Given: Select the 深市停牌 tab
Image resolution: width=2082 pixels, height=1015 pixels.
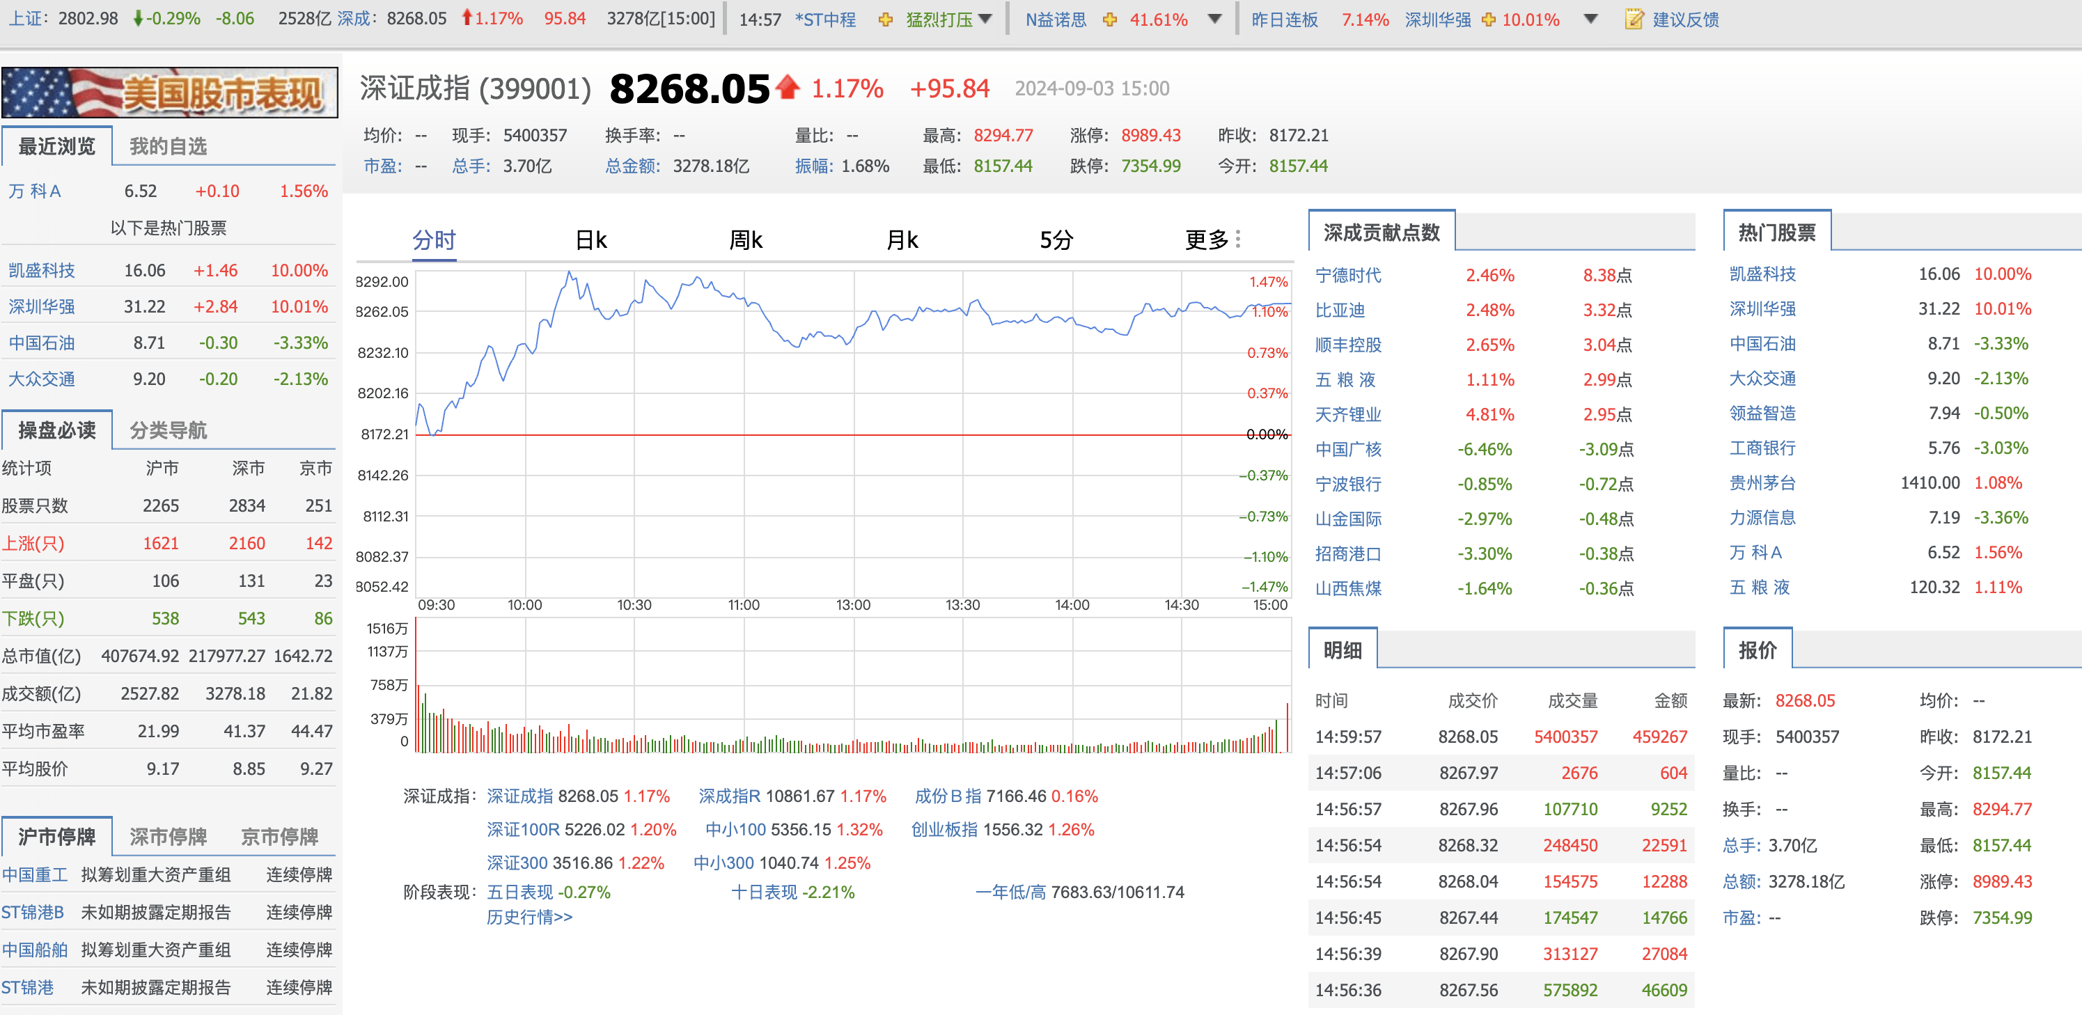Looking at the screenshot, I should click(x=168, y=836).
